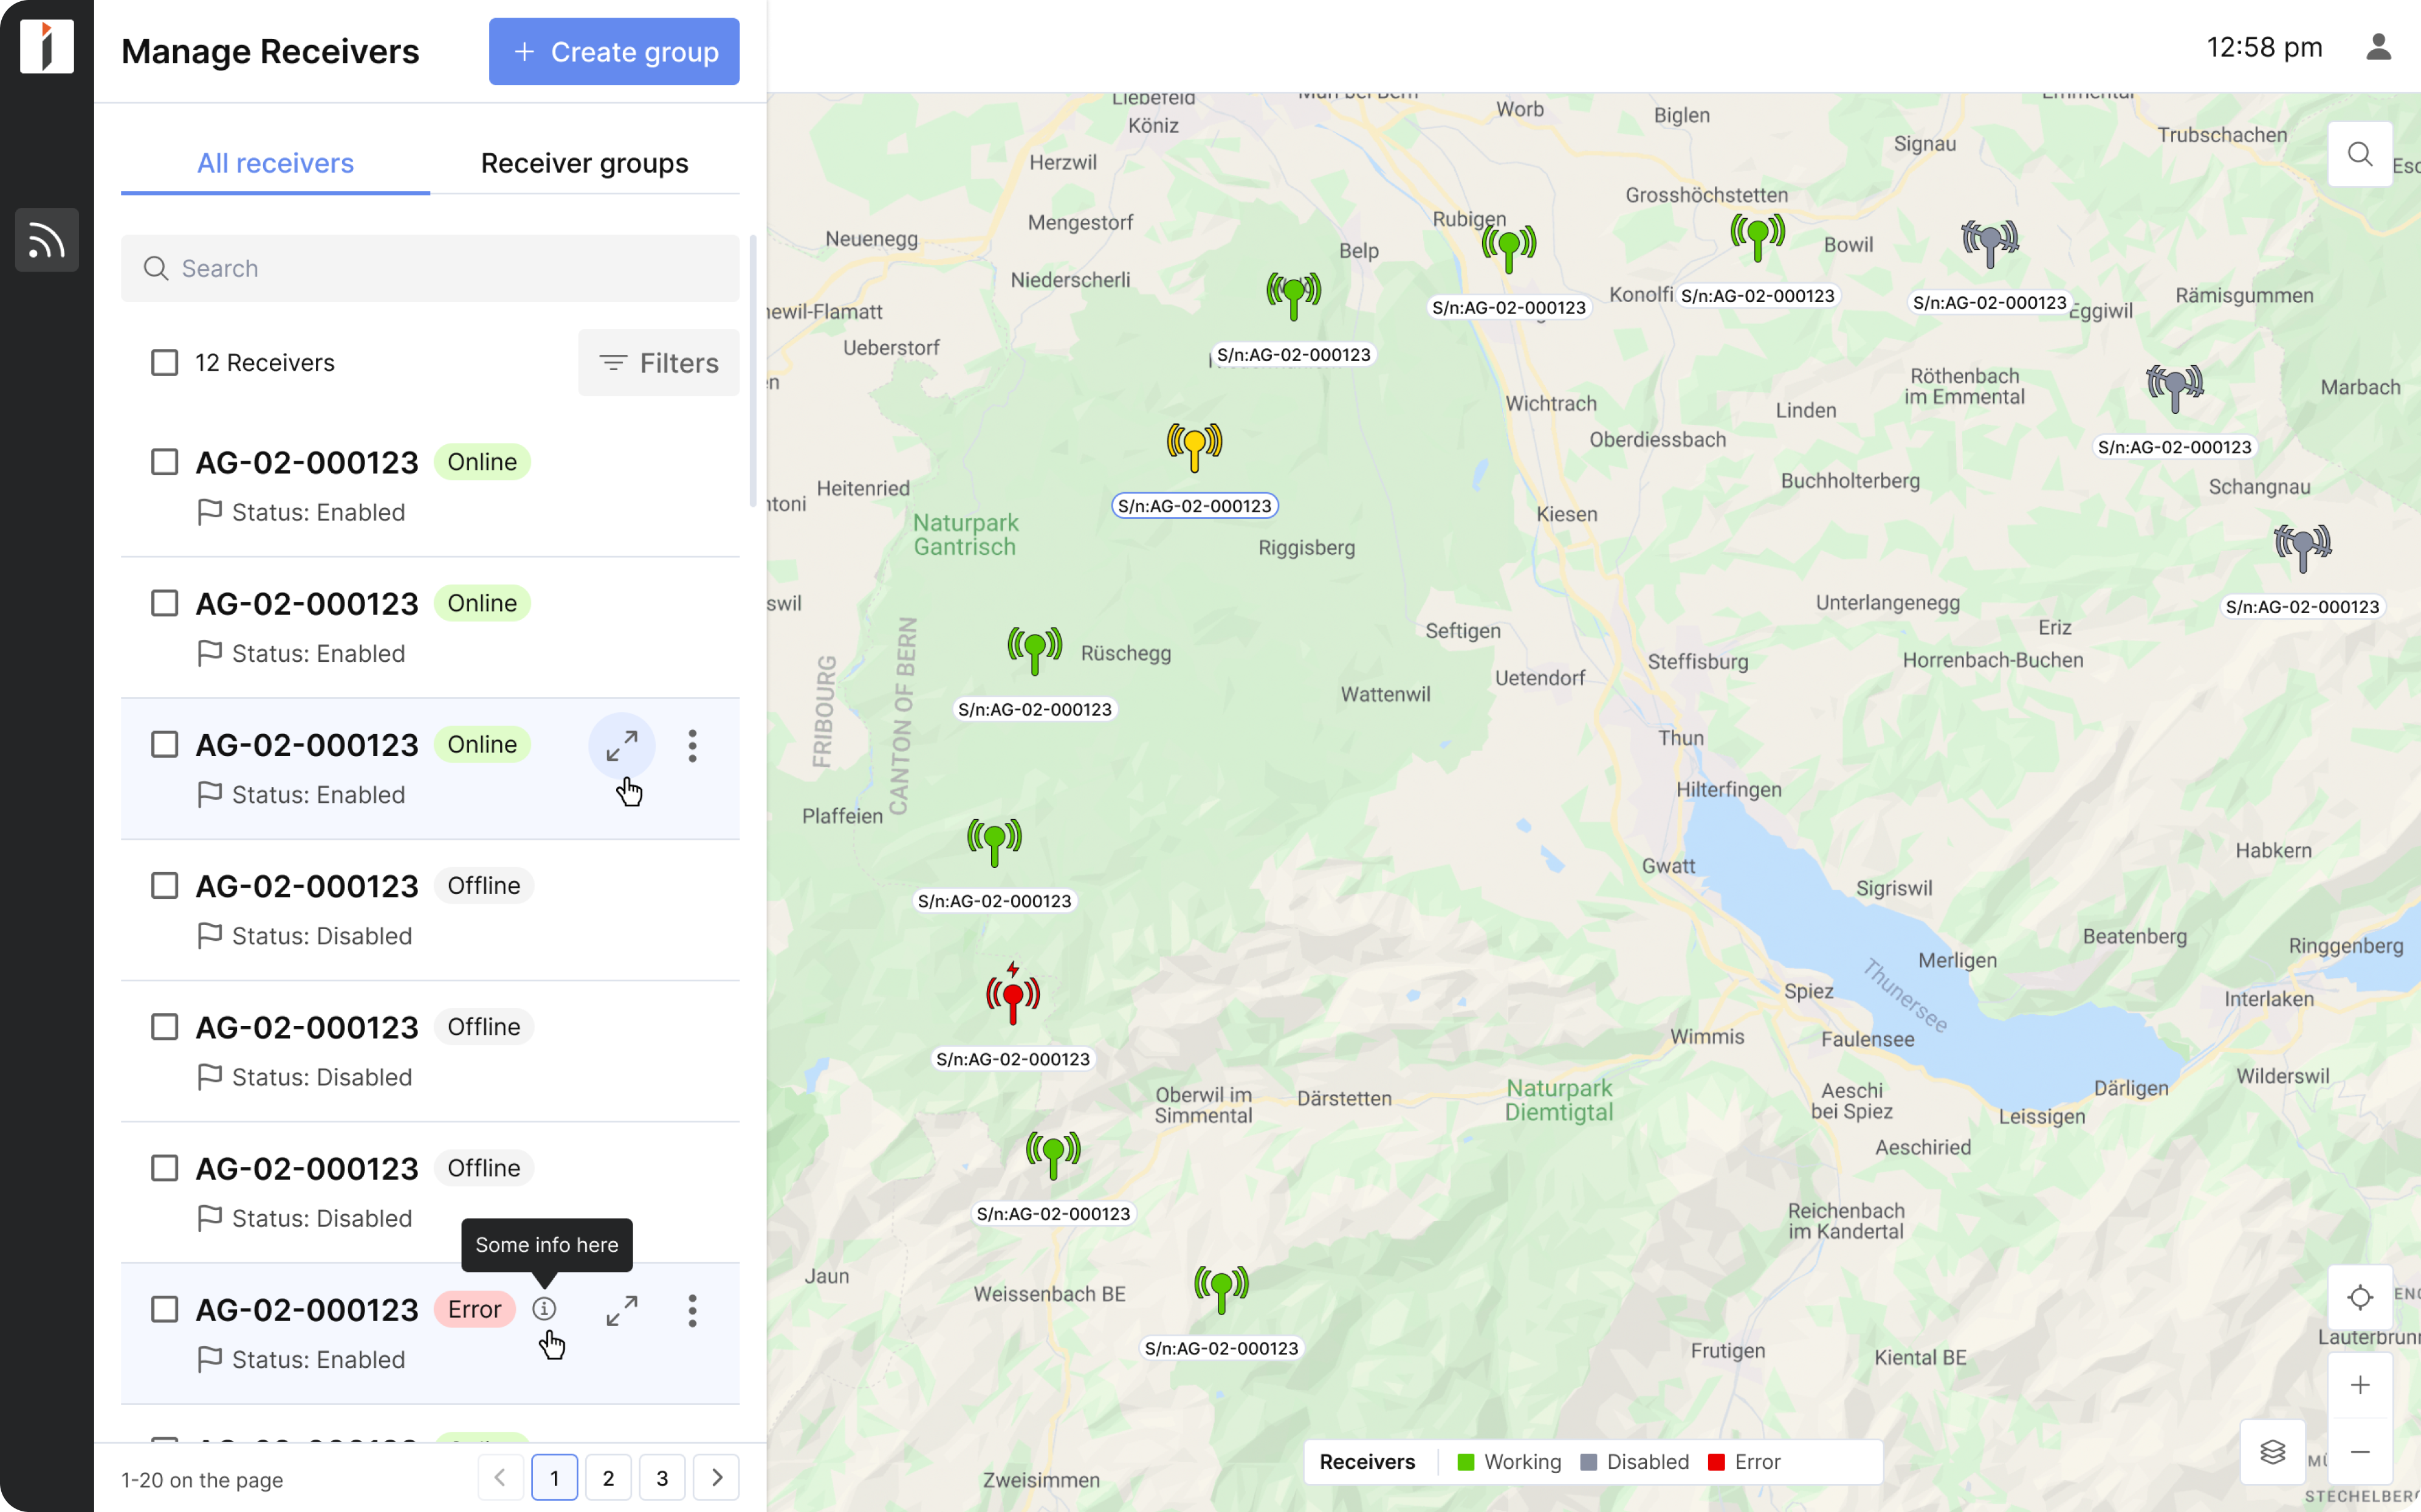
Task: Check the first Online receiver's checkbox
Action: (164, 461)
